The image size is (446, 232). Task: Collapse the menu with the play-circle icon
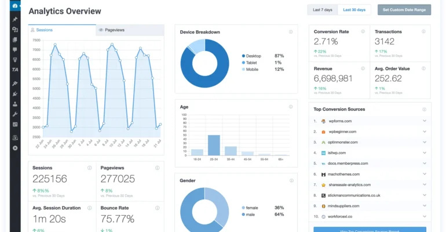(15, 148)
